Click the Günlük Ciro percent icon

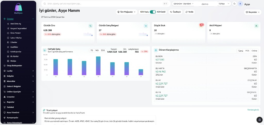pyautogui.click(x=90, y=26)
